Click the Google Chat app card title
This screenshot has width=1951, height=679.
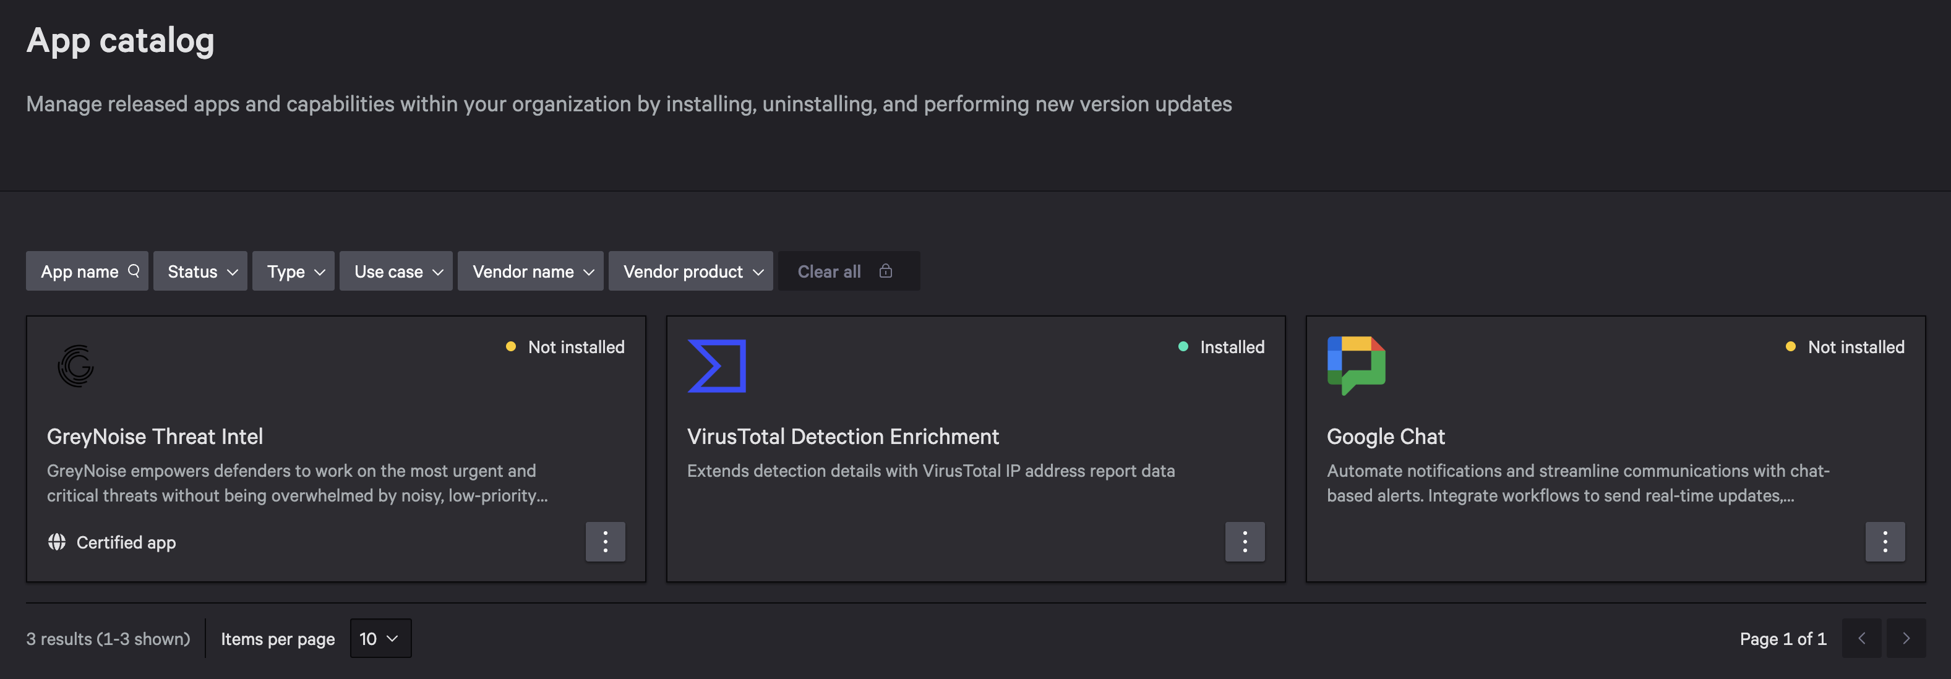[1385, 437]
